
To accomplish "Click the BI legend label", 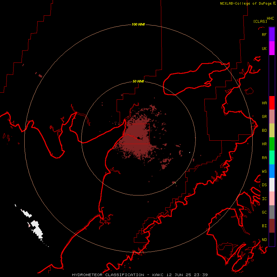I will (x=264, y=226).
